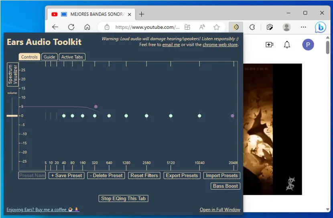The width and height of the screenshot is (333, 218).
Task: Open the chrome web store link
Action: click(x=220, y=45)
